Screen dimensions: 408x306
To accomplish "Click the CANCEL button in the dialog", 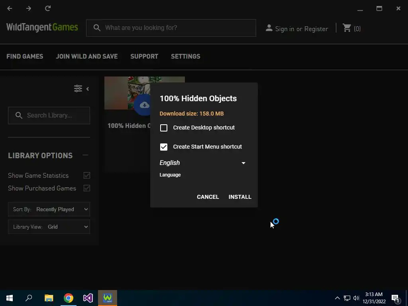I will 208,197.
